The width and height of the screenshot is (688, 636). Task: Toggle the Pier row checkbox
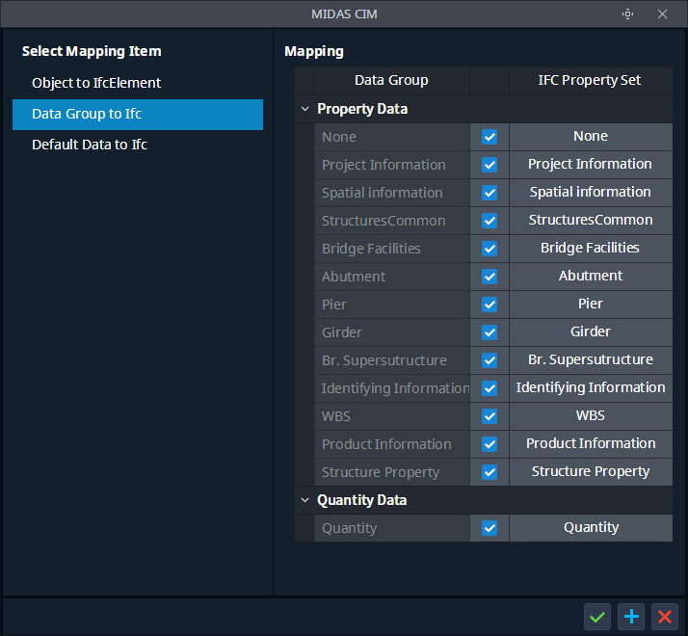(490, 305)
